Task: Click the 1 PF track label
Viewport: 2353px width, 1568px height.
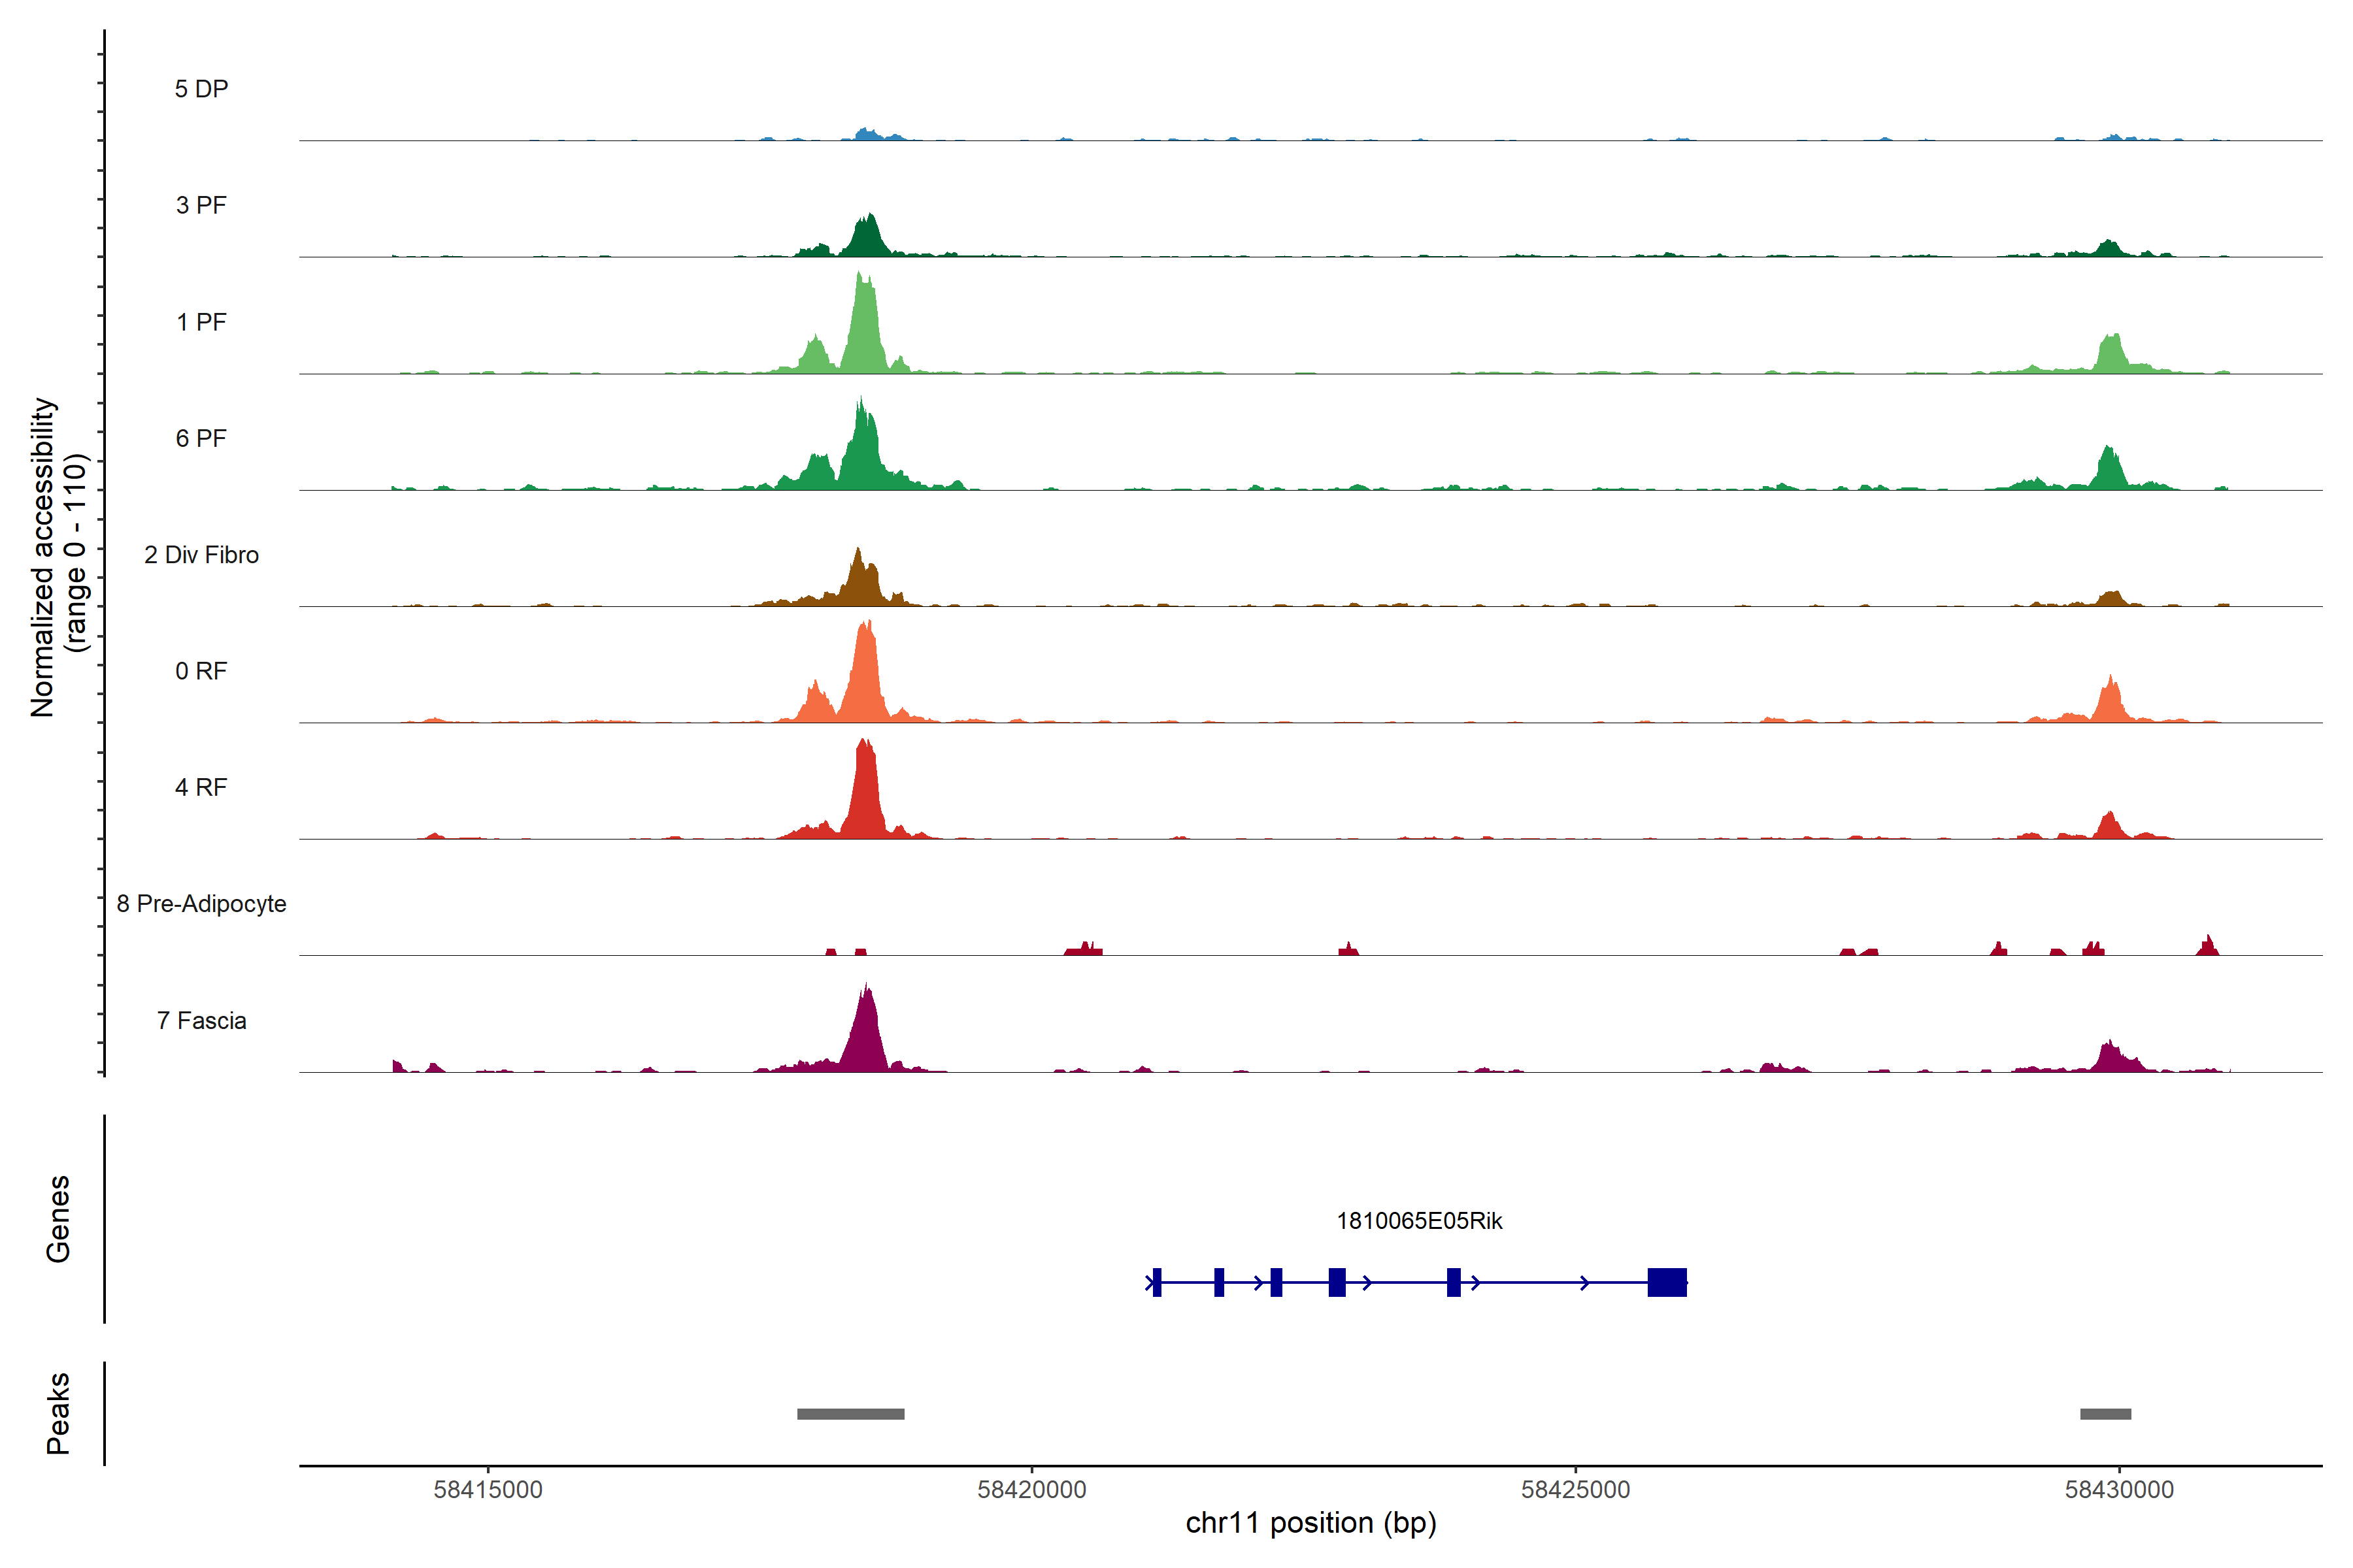Action: (x=201, y=322)
